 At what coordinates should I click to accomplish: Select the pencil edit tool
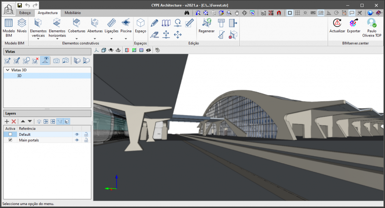tap(155, 23)
